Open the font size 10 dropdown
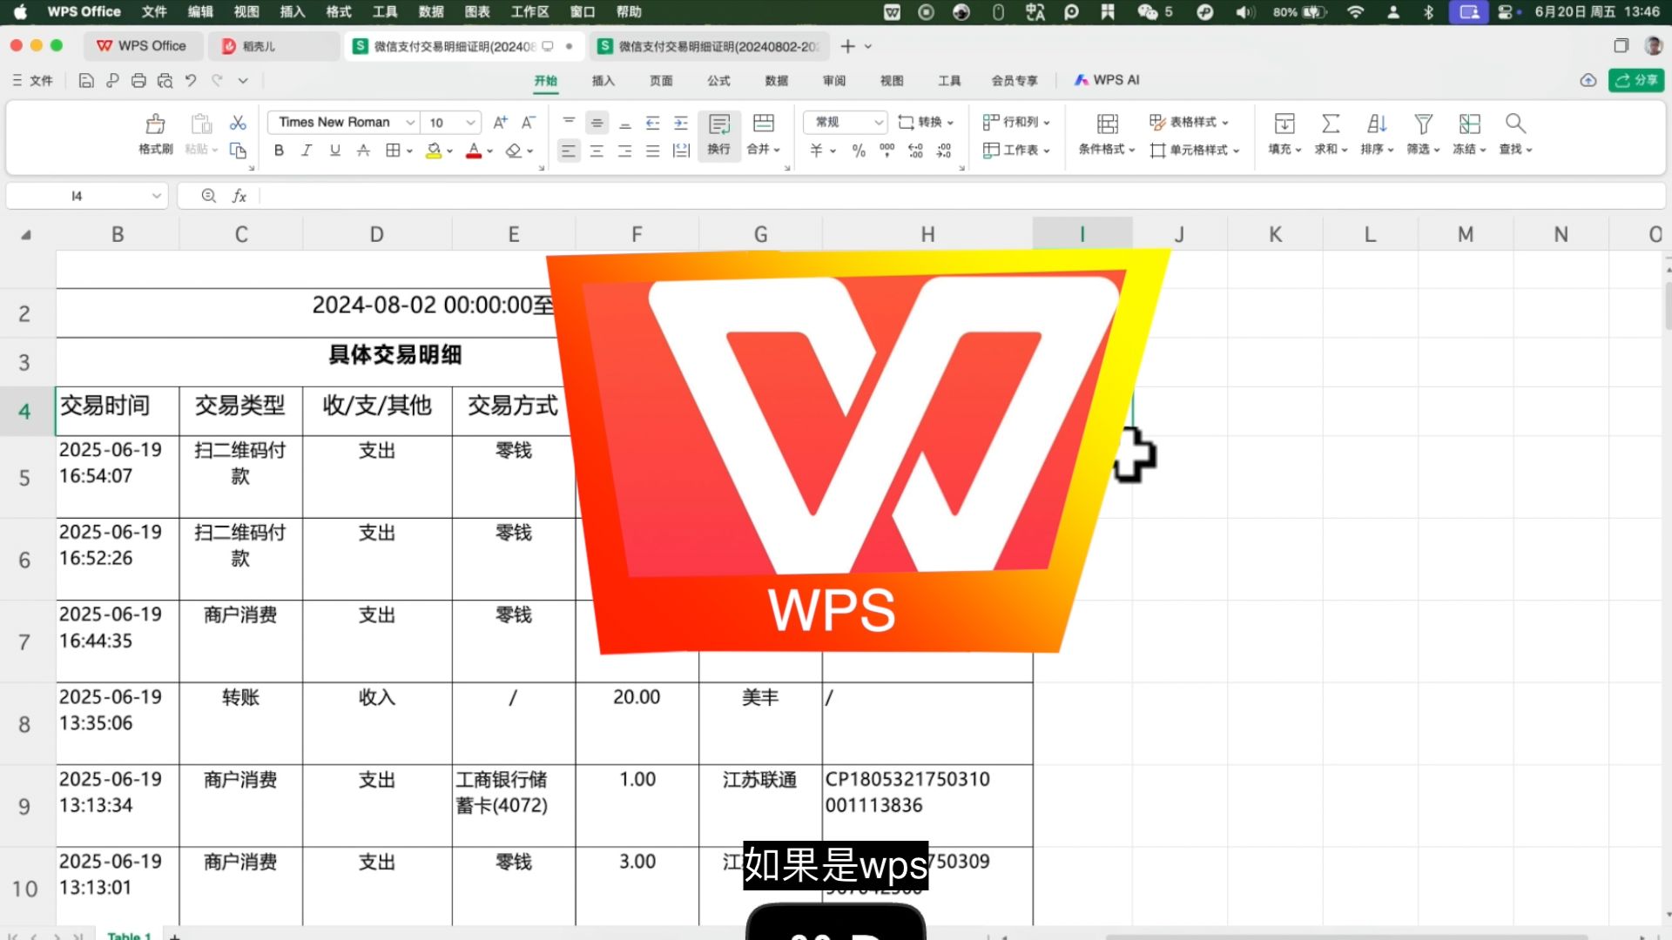 470,123
